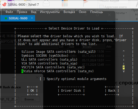
Task: Select the Back button in driver dialog
Action: pos(112,91)
